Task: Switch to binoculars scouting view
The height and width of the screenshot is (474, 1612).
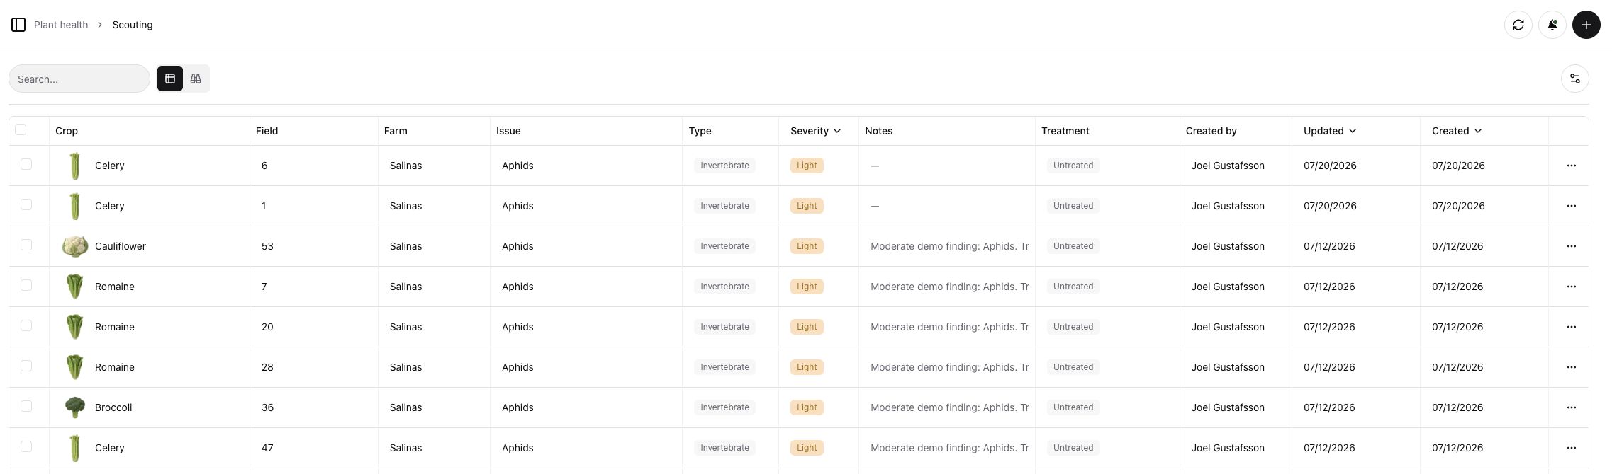Action: (196, 79)
